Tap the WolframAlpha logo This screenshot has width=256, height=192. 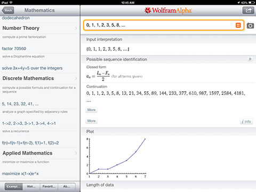click(168, 11)
